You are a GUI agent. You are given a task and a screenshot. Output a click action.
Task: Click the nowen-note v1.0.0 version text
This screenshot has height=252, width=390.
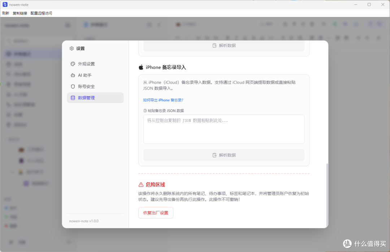point(84,221)
